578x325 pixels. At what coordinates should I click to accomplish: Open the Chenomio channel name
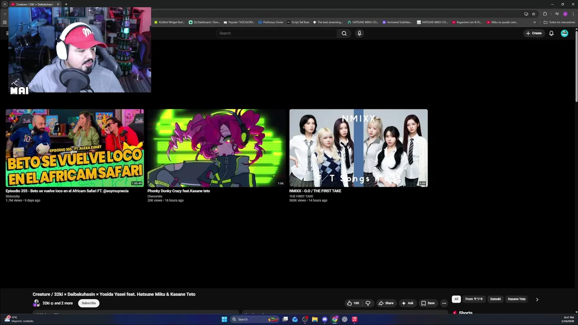[x=155, y=196]
